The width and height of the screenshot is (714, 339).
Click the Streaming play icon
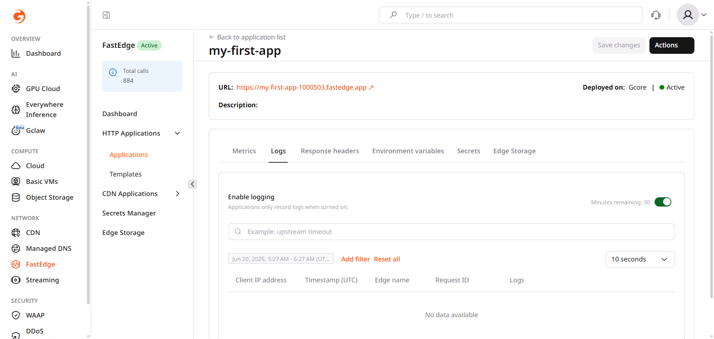[x=16, y=280]
